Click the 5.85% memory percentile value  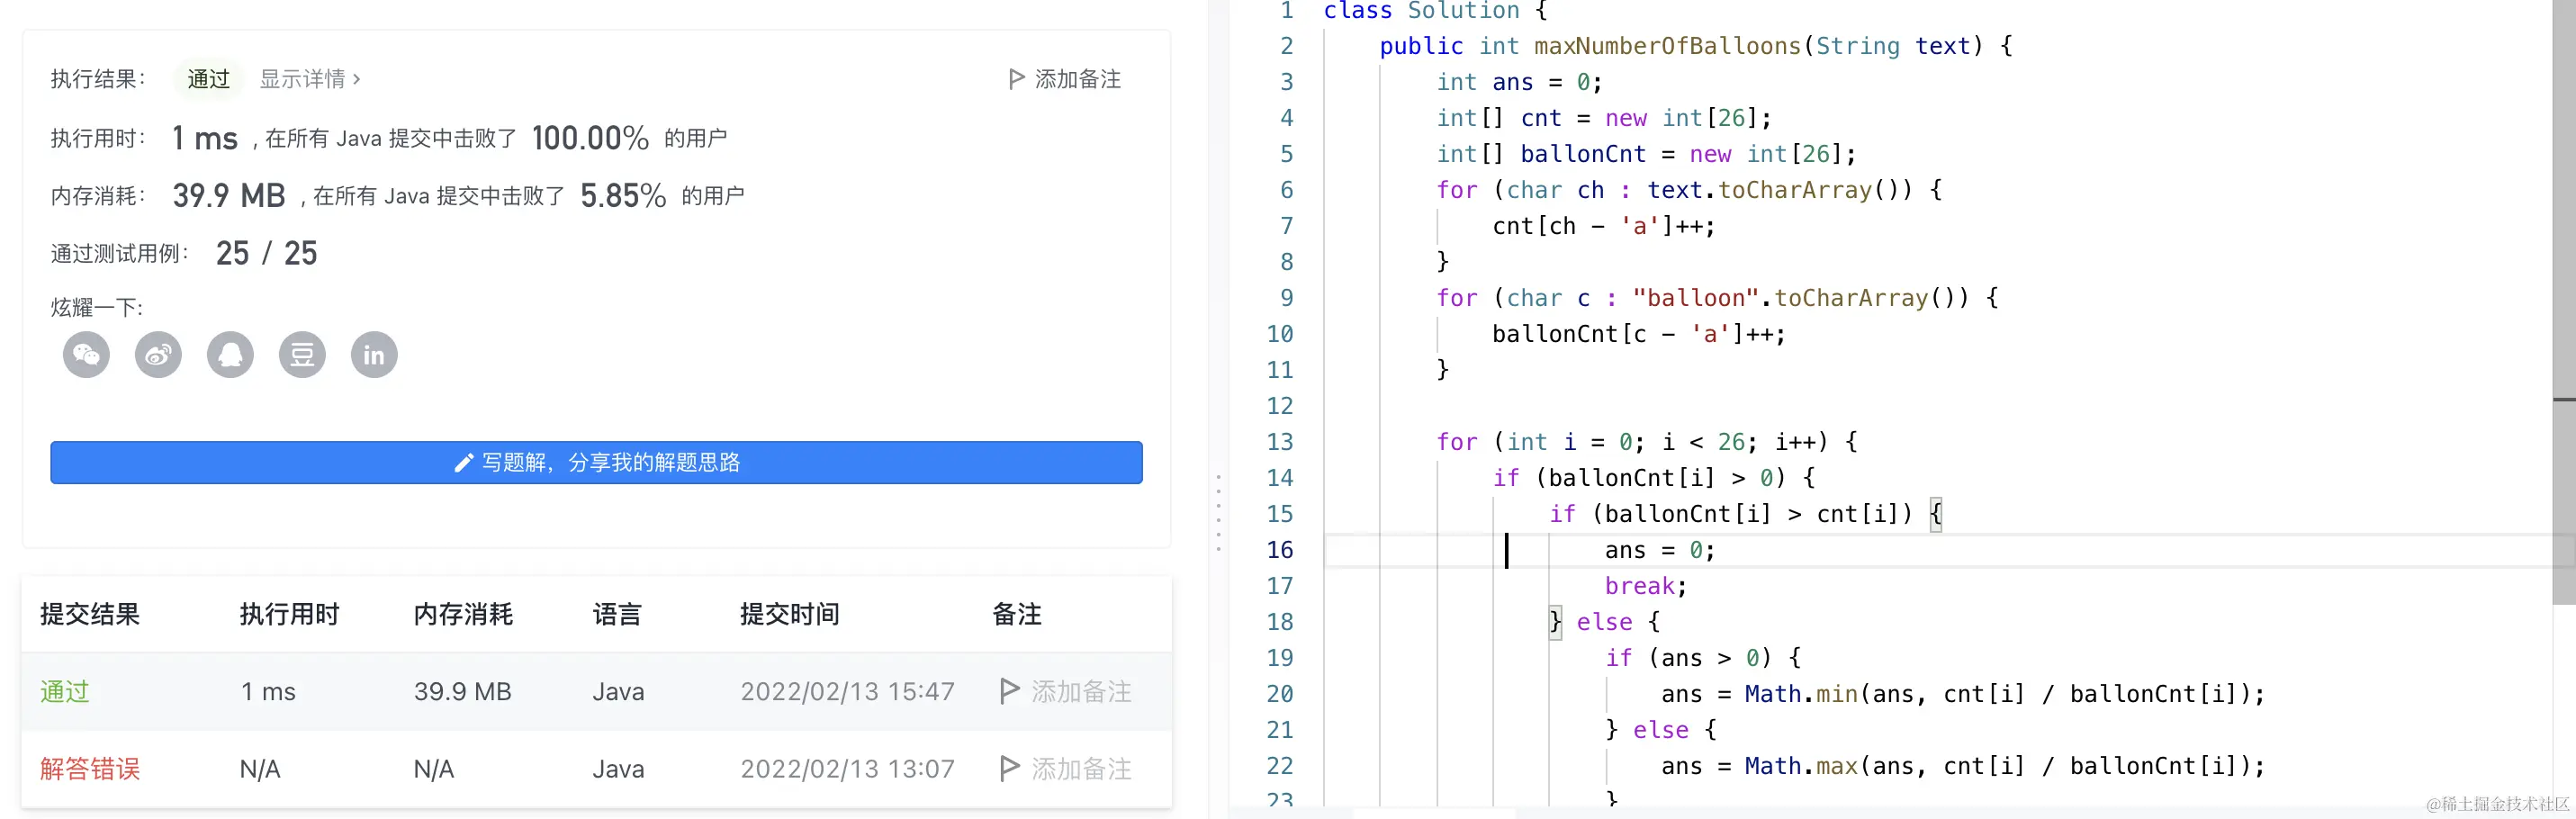(x=623, y=196)
